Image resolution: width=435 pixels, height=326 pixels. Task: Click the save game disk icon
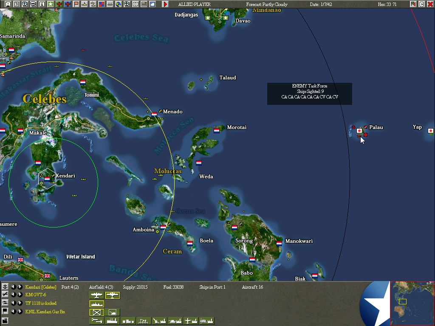tap(8, 4)
